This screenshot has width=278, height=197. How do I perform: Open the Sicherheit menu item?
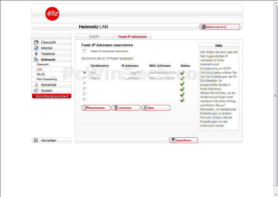(52, 85)
